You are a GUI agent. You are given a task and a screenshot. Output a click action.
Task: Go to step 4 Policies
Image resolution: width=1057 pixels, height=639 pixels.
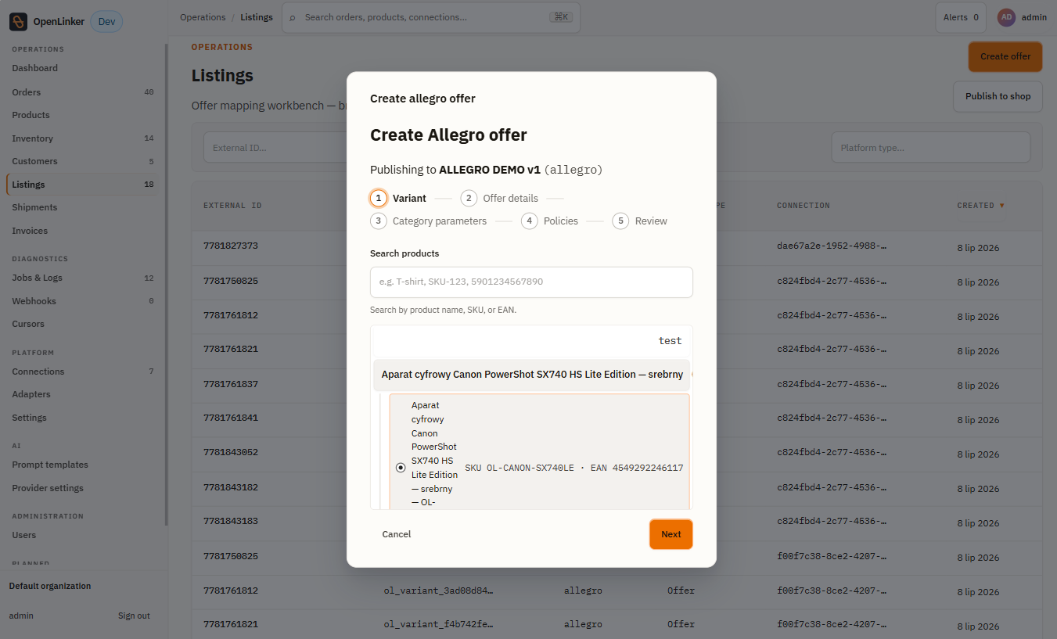click(x=549, y=221)
